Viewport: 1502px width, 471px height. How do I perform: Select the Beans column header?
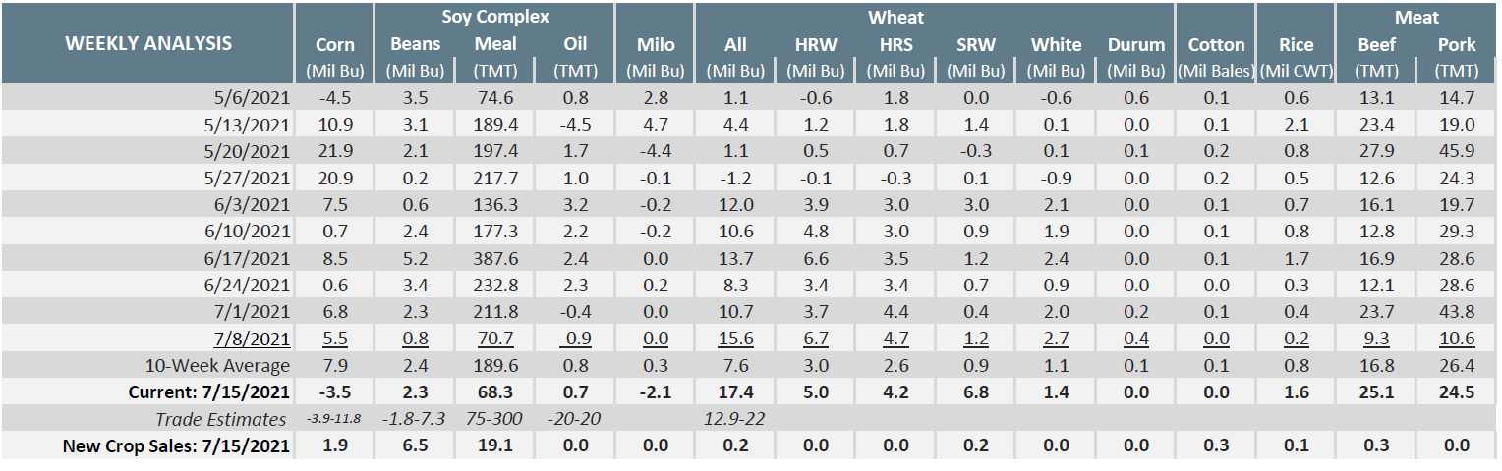tap(415, 45)
